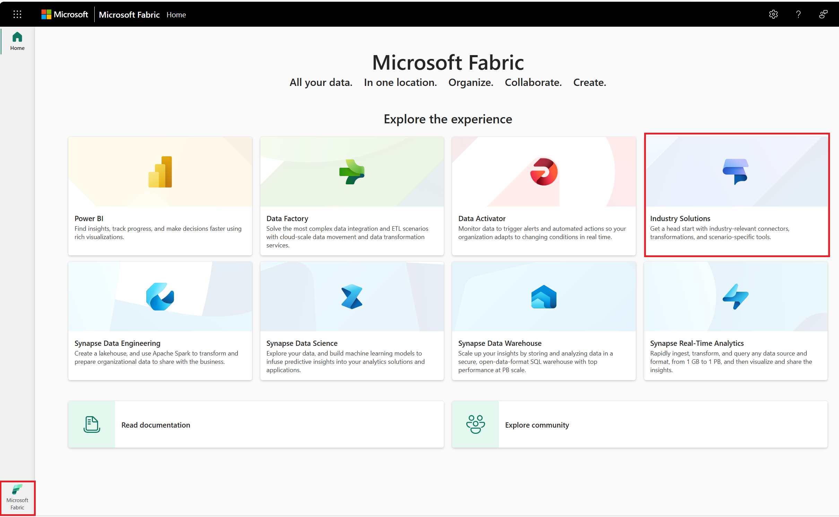Click the Synapse Real-Time Analytics bolt icon
839x517 pixels.
736,297
